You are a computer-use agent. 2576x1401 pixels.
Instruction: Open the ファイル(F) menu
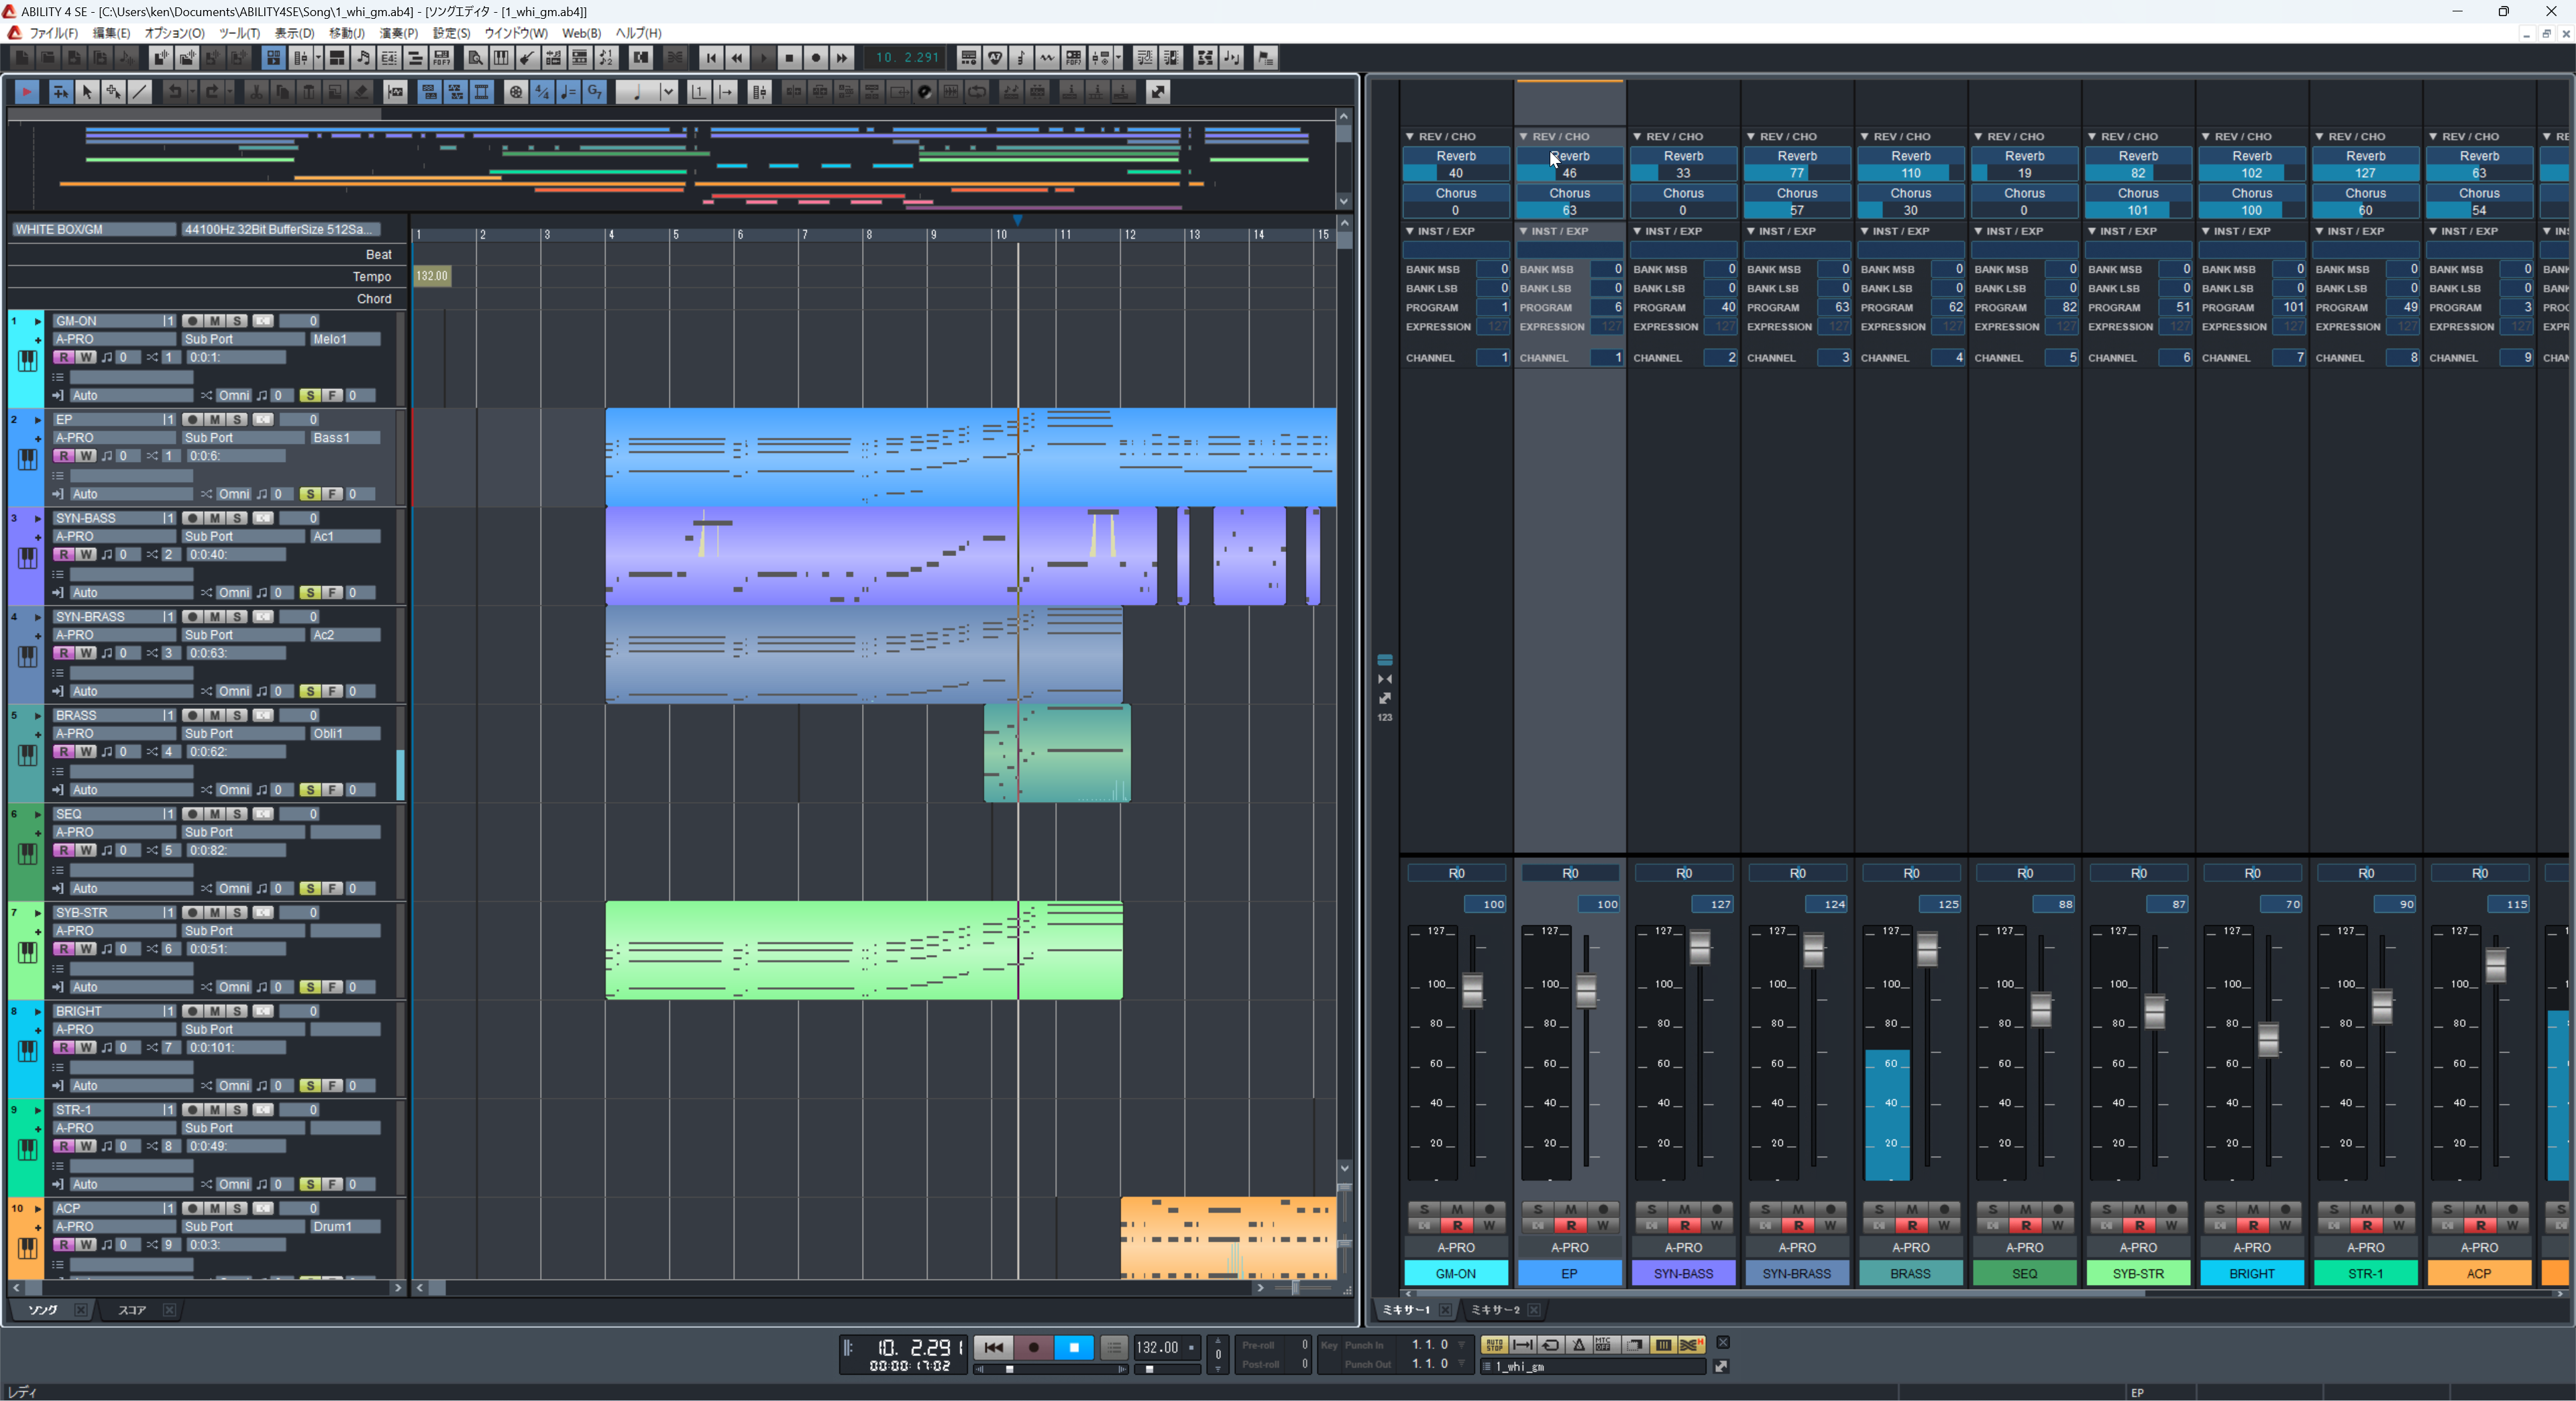pos(53,33)
